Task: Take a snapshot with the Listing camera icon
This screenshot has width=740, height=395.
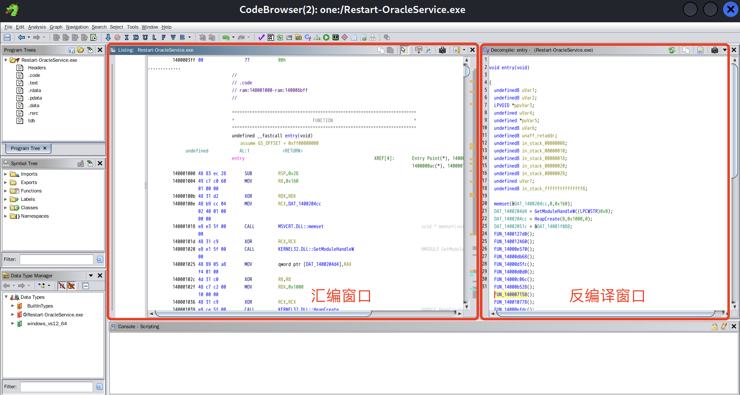Action: 442,50
